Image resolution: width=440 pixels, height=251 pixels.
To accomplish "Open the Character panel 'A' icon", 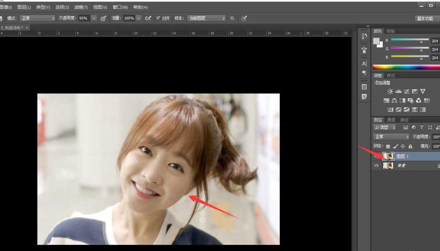I will pos(364,64).
